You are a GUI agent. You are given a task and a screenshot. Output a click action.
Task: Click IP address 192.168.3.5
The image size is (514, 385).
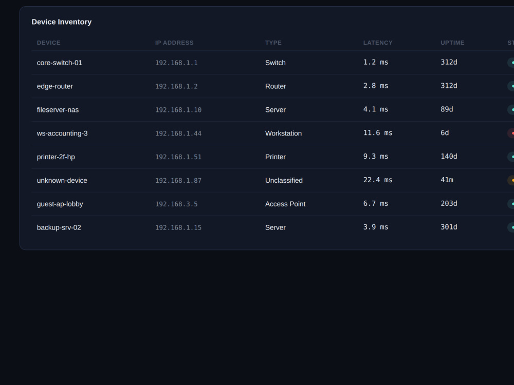[x=176, y=204]
